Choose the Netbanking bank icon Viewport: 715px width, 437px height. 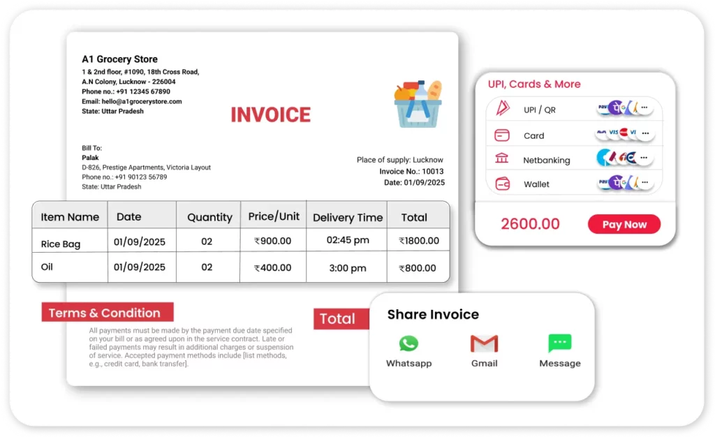[502, 159]
